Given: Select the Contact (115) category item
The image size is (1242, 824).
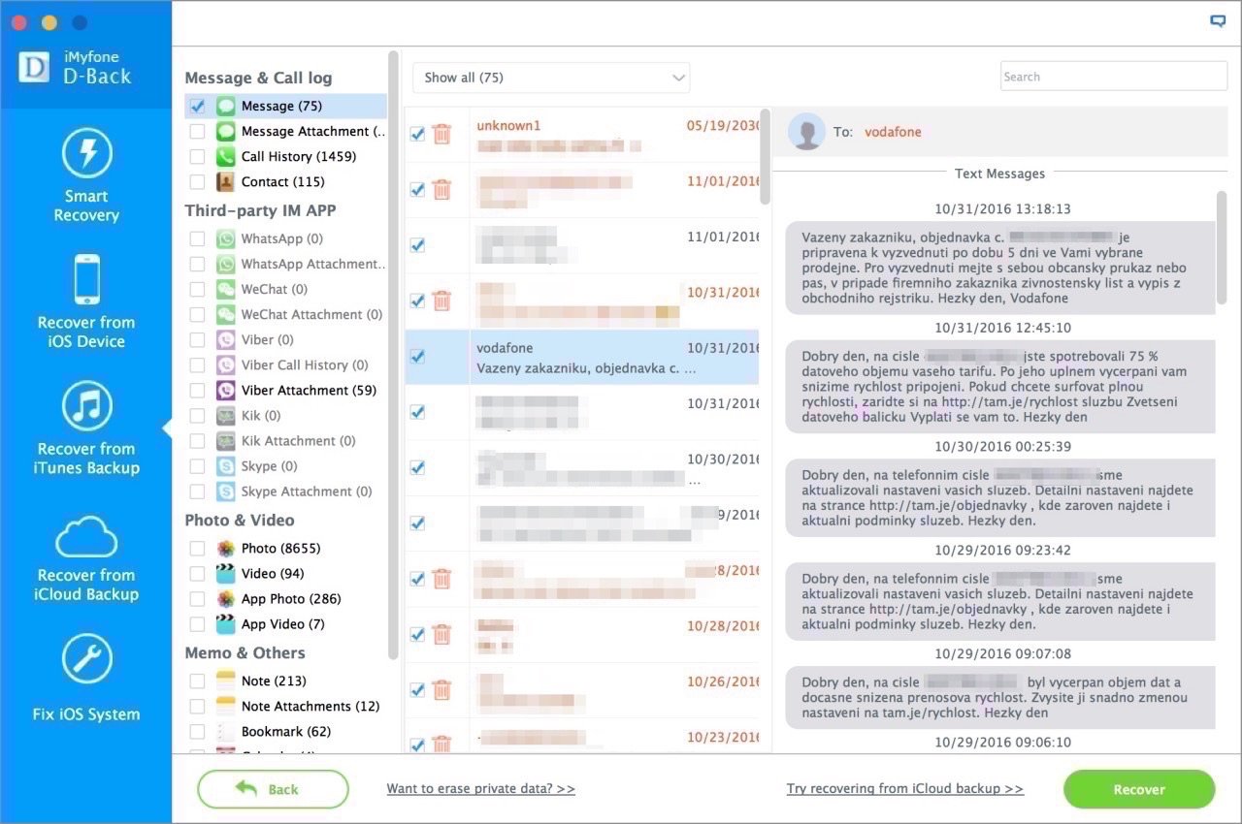Looking at the screenshot, I should [282, 181].
